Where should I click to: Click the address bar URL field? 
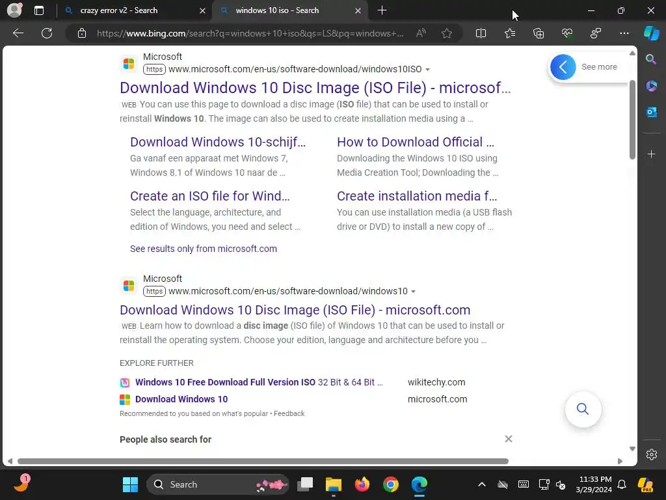(250, 33)
